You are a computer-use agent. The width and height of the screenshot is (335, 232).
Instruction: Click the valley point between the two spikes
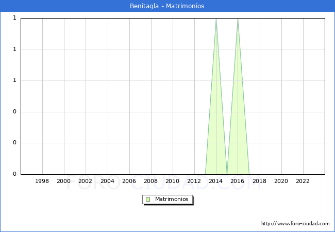[x=227, y=173]
